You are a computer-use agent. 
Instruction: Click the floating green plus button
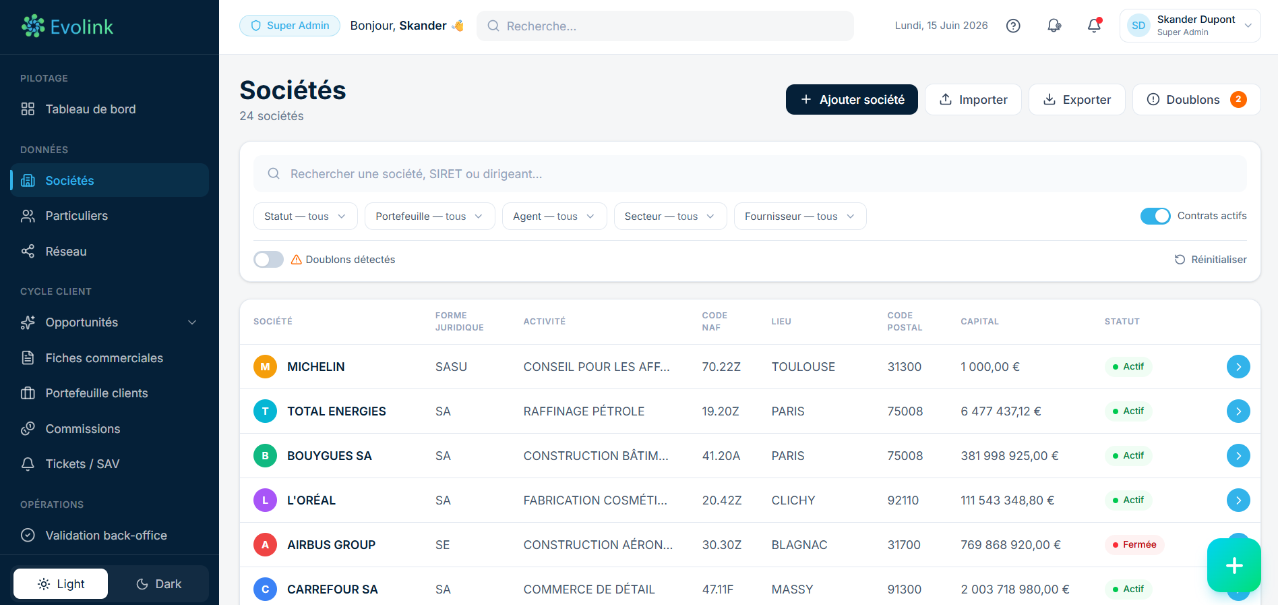tap(1234, 565)
